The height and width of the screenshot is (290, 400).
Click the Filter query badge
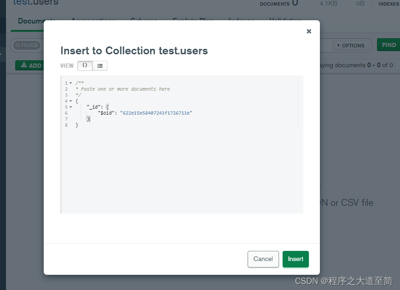(26, 45)
